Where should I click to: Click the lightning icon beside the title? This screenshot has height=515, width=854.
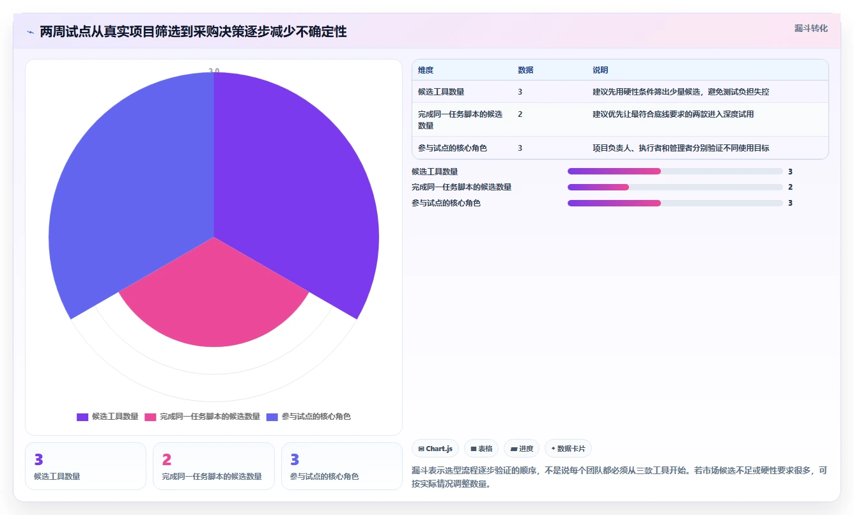point(31,31)
